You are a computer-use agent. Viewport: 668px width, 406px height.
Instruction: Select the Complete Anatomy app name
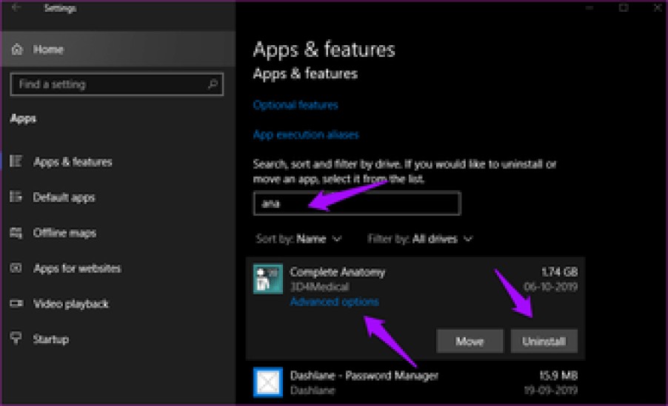click(338, 272)
